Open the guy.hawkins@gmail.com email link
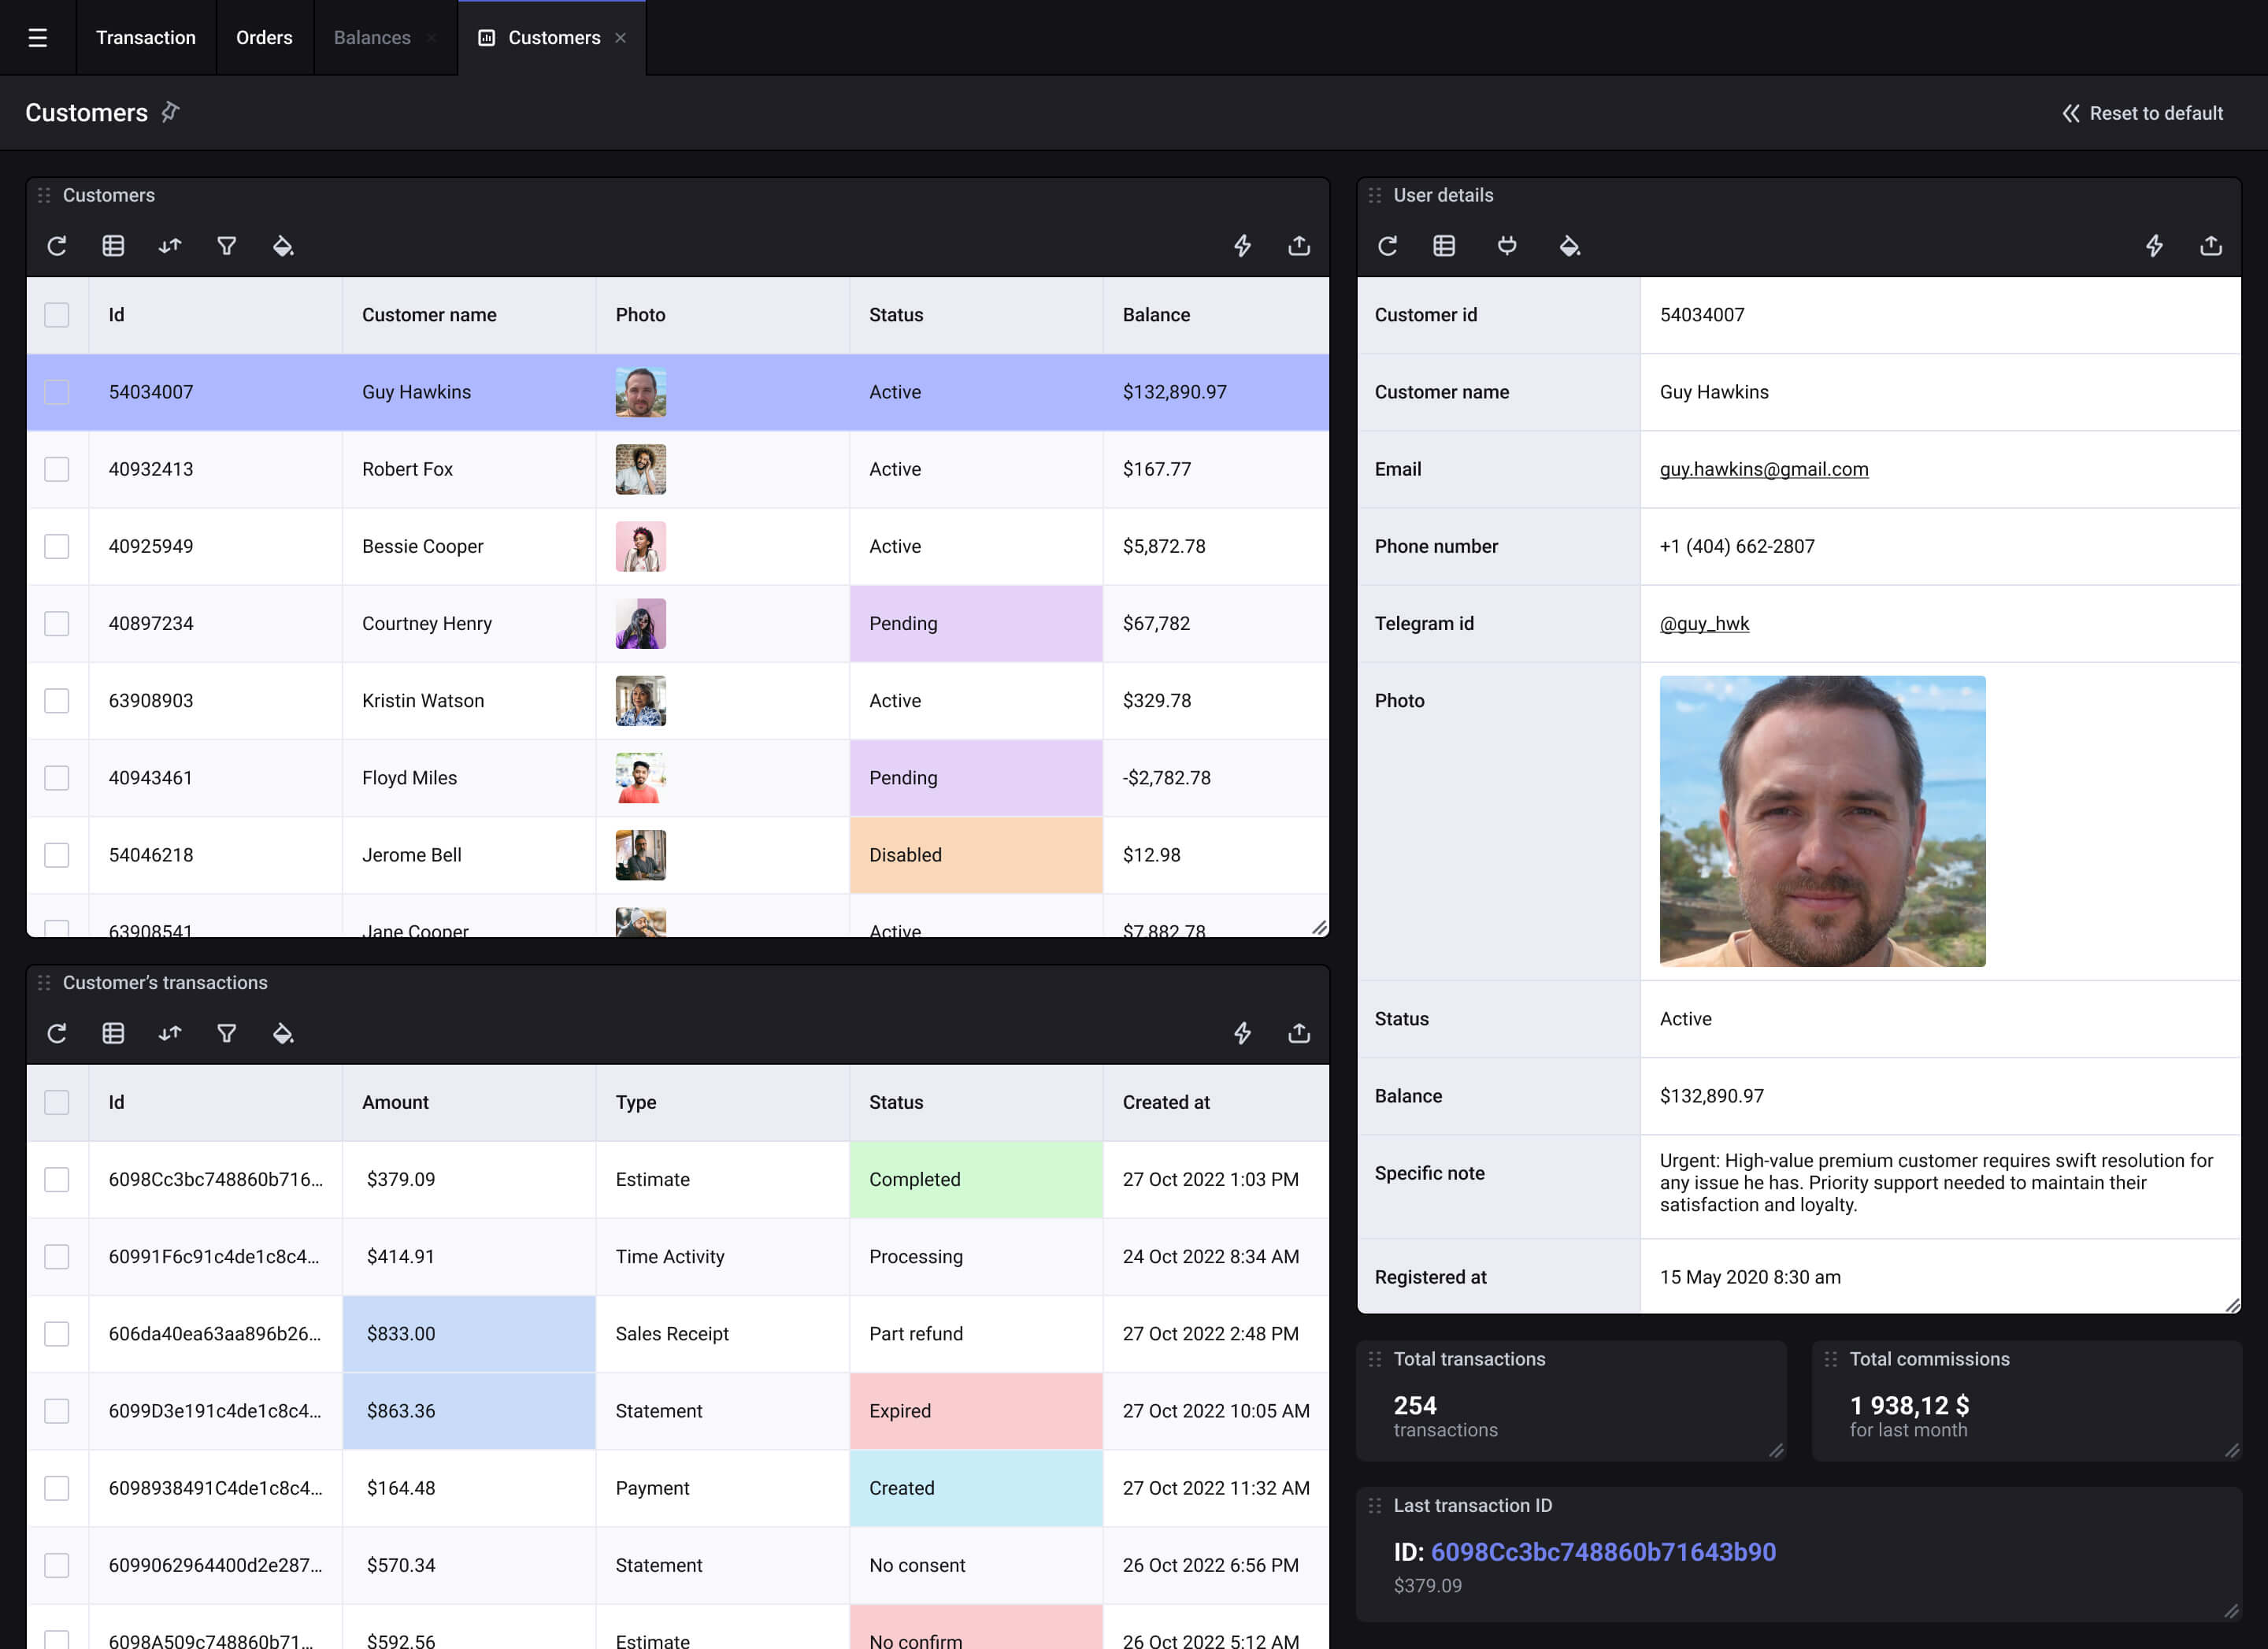Screen dimensions: 2268x1649 tap(1763, 469)
